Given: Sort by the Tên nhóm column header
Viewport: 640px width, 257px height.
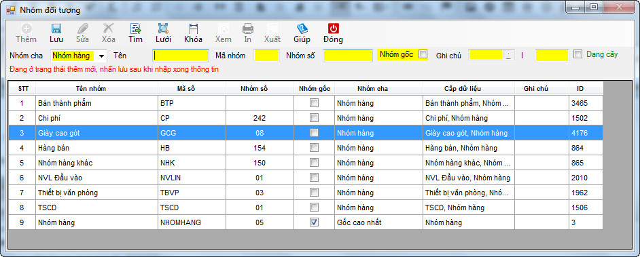Looking at the screenshot, I should [96, 88].
